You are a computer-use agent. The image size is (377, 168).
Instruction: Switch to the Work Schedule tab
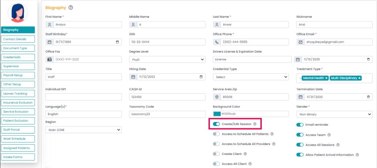coord(18,139)
